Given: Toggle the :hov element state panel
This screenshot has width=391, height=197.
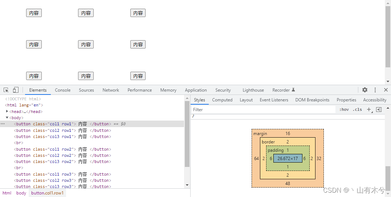Looking at the screenshot, I should pyautogui.click(x=344, y=109).
